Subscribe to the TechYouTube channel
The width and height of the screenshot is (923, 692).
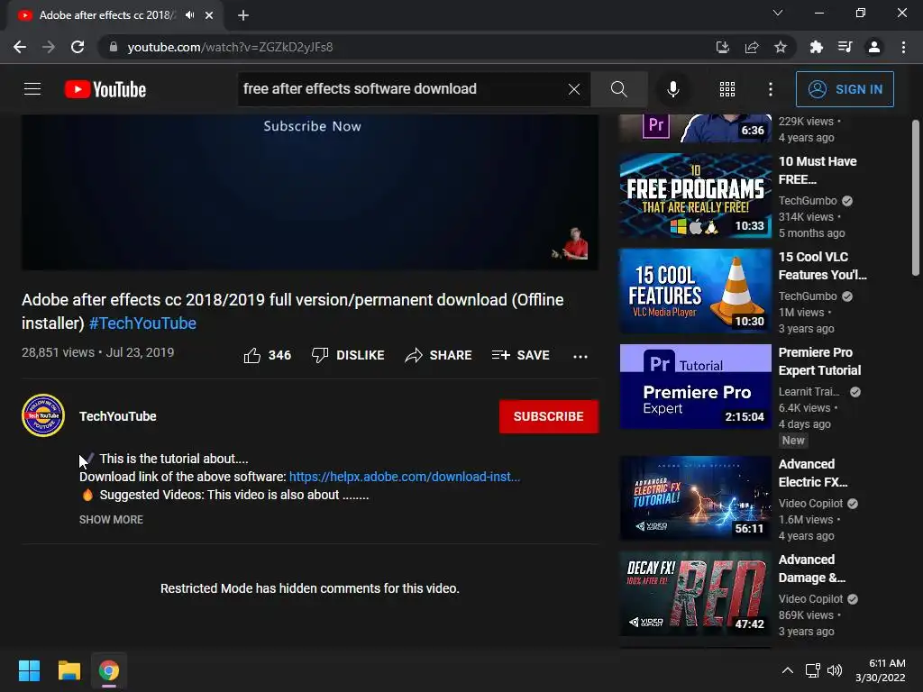tap(549, 416)
